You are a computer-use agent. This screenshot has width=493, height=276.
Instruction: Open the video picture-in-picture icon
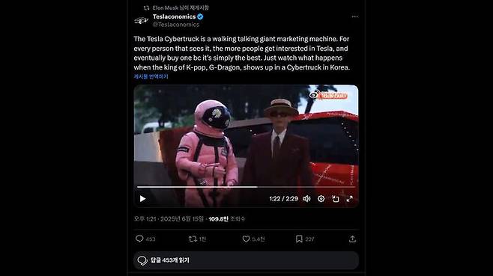click(336, 199)
